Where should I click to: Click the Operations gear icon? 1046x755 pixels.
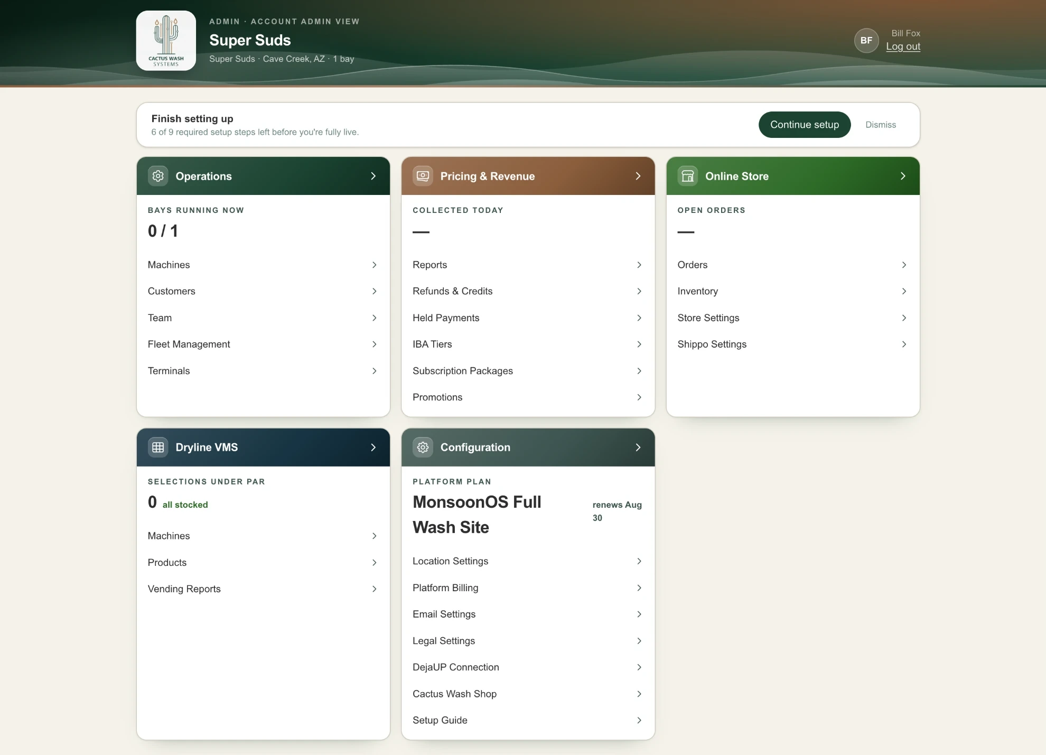(x=158, y=176)
